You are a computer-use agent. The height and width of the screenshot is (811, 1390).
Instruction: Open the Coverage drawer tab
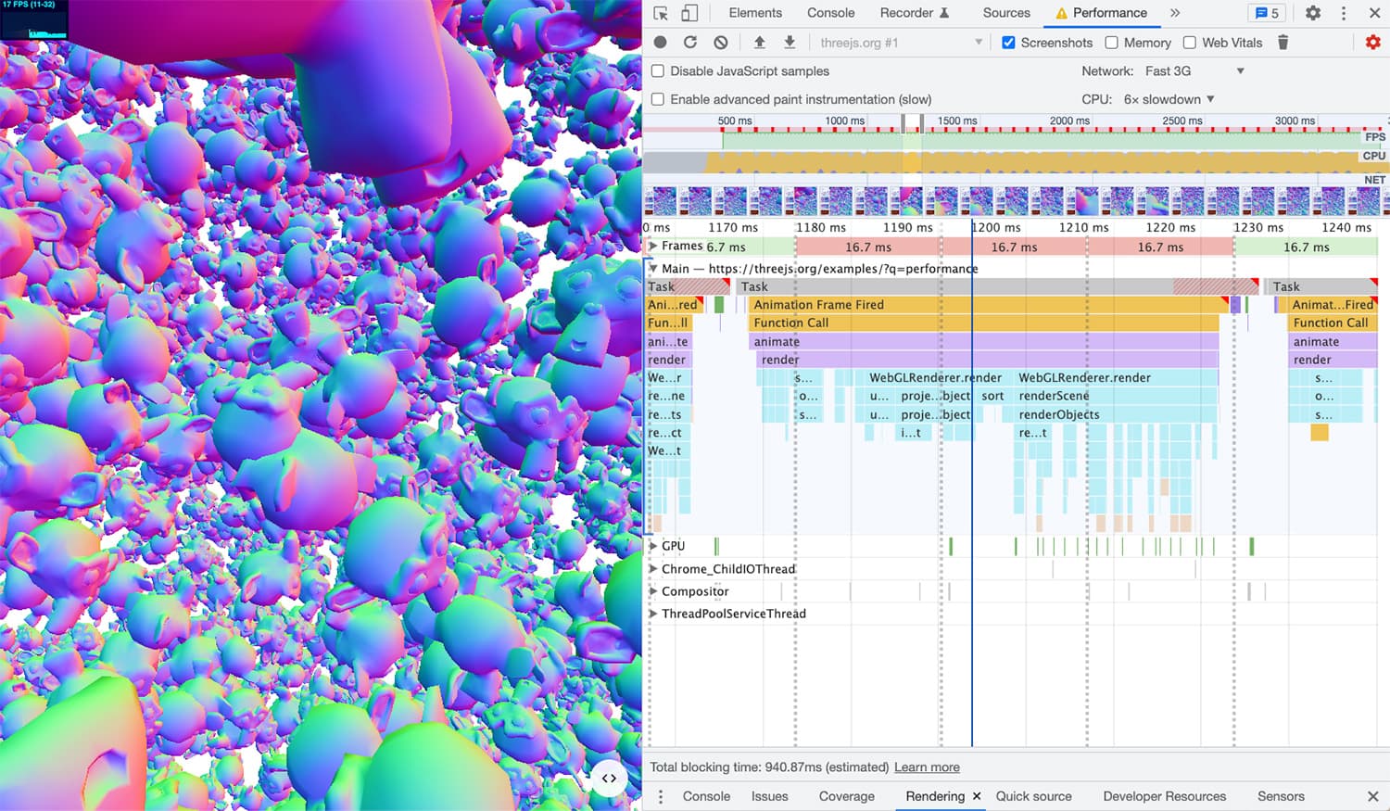846,796
